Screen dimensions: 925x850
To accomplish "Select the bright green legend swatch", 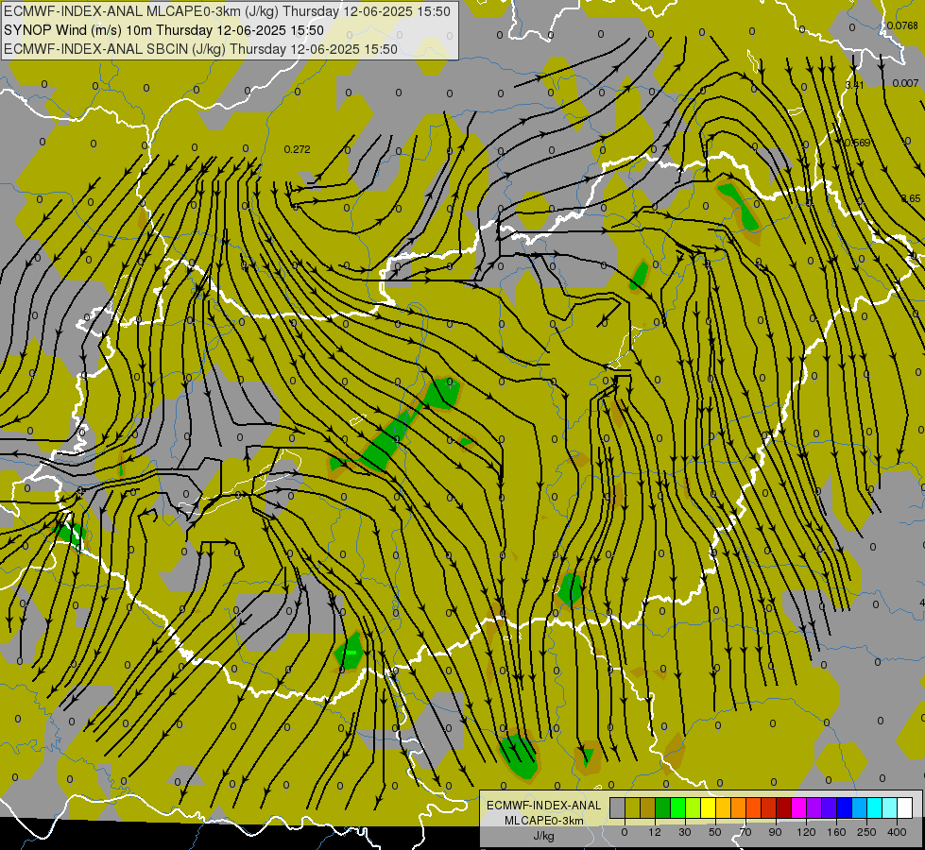I will click(677, 808).
